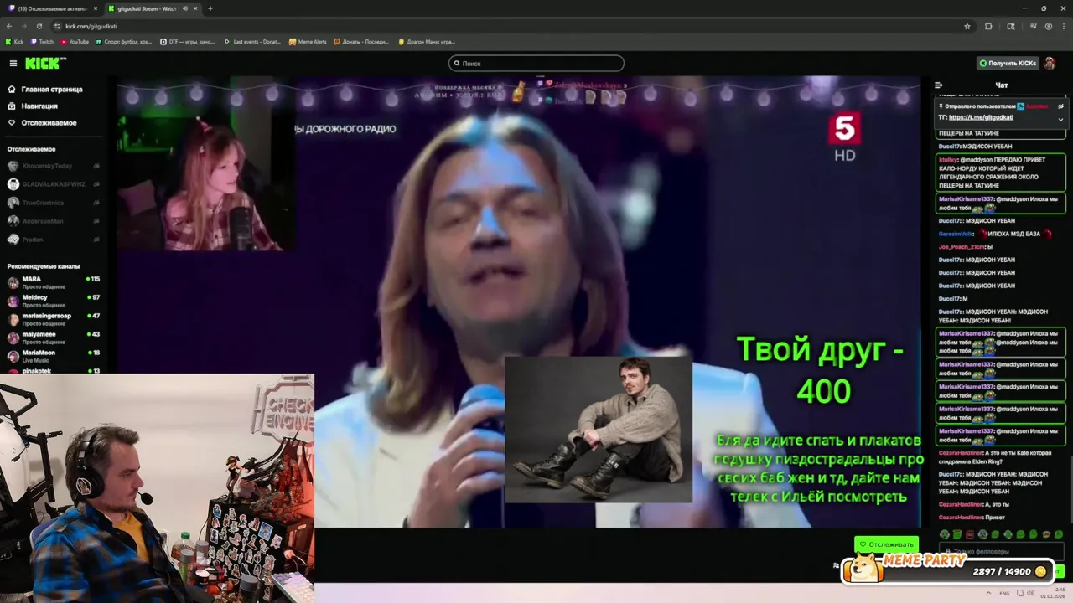The image size is (1073, 603).
Task: Collapse chat with the arrow icon beside Чат
Action: point(939,85)
